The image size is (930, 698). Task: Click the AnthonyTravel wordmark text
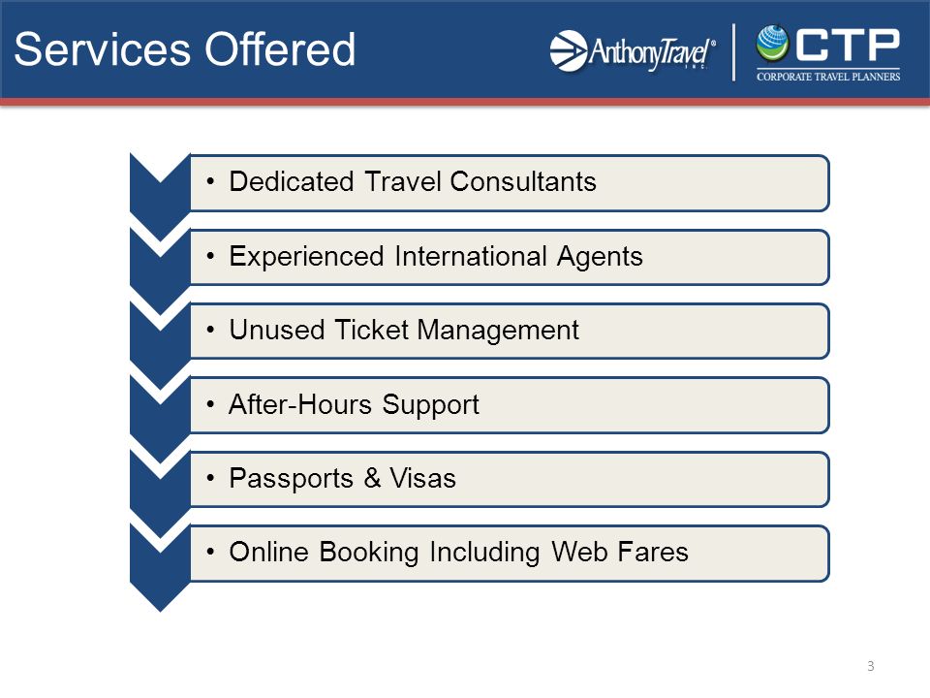point(652,52)
